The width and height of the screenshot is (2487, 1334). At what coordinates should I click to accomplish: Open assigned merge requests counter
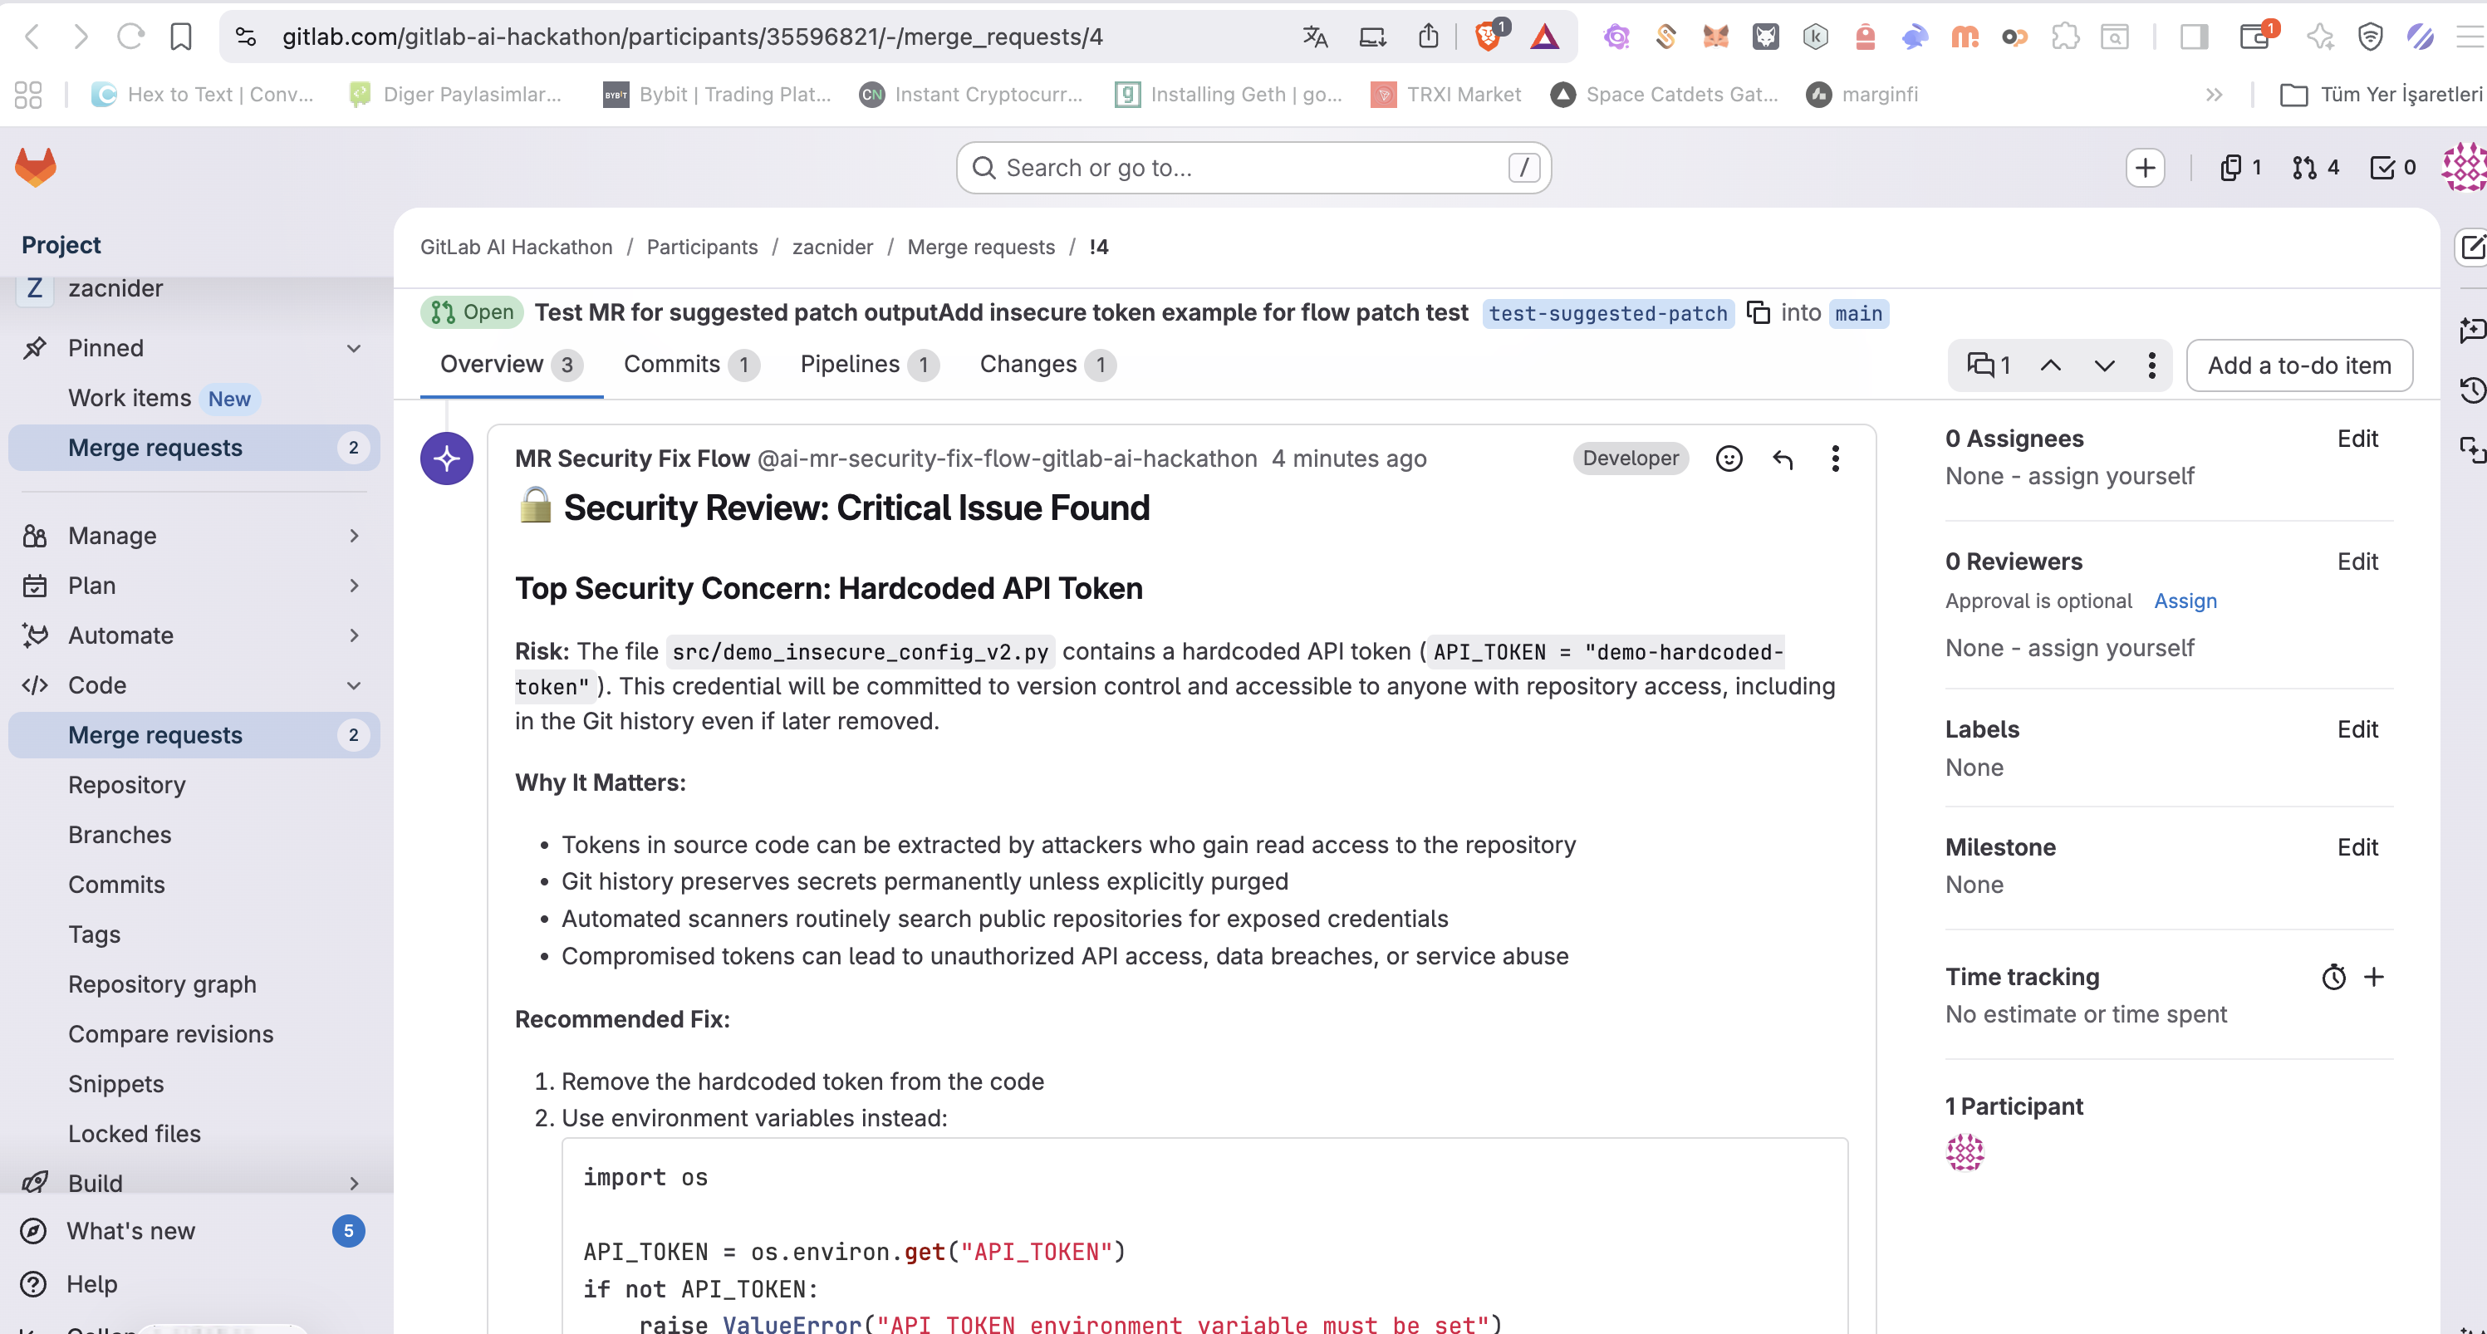pos(2315,168)
